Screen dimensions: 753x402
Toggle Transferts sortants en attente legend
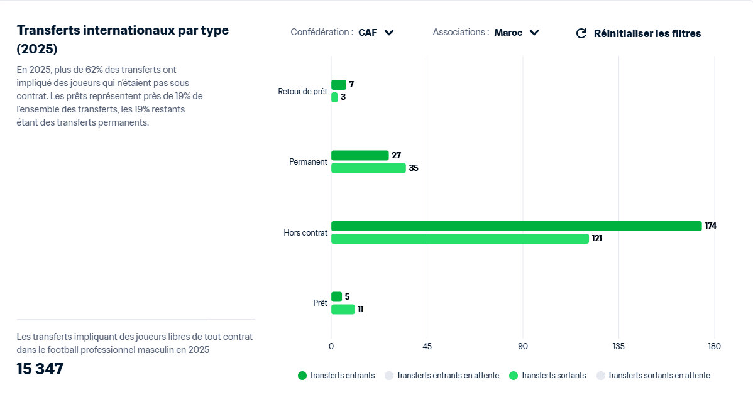pyautogui.click(x=658, y=376)
